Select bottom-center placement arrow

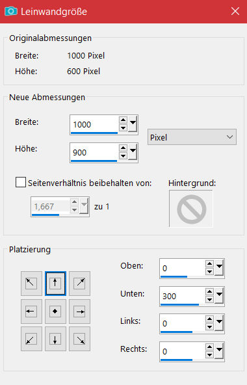point(55,339)
